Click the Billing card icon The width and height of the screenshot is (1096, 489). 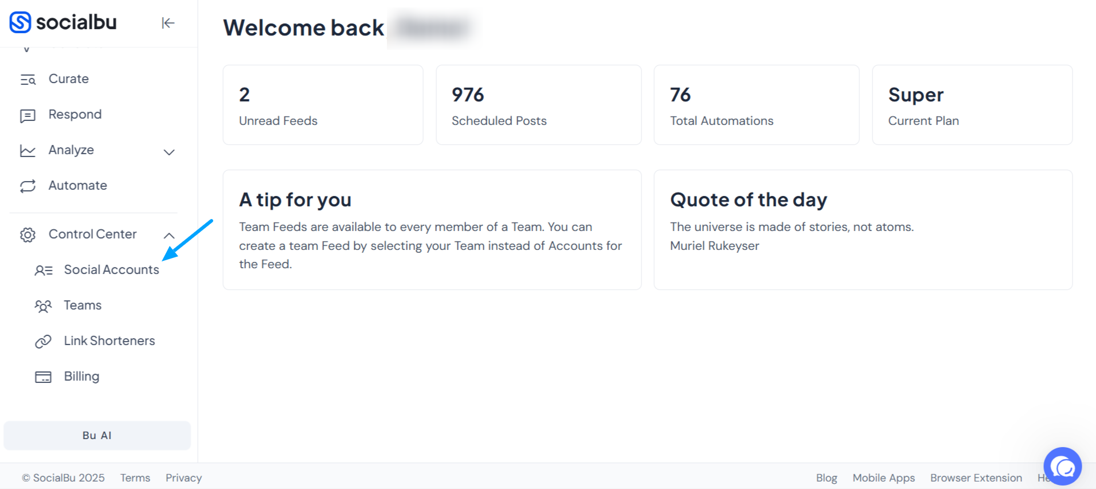[x=43, y=377]
